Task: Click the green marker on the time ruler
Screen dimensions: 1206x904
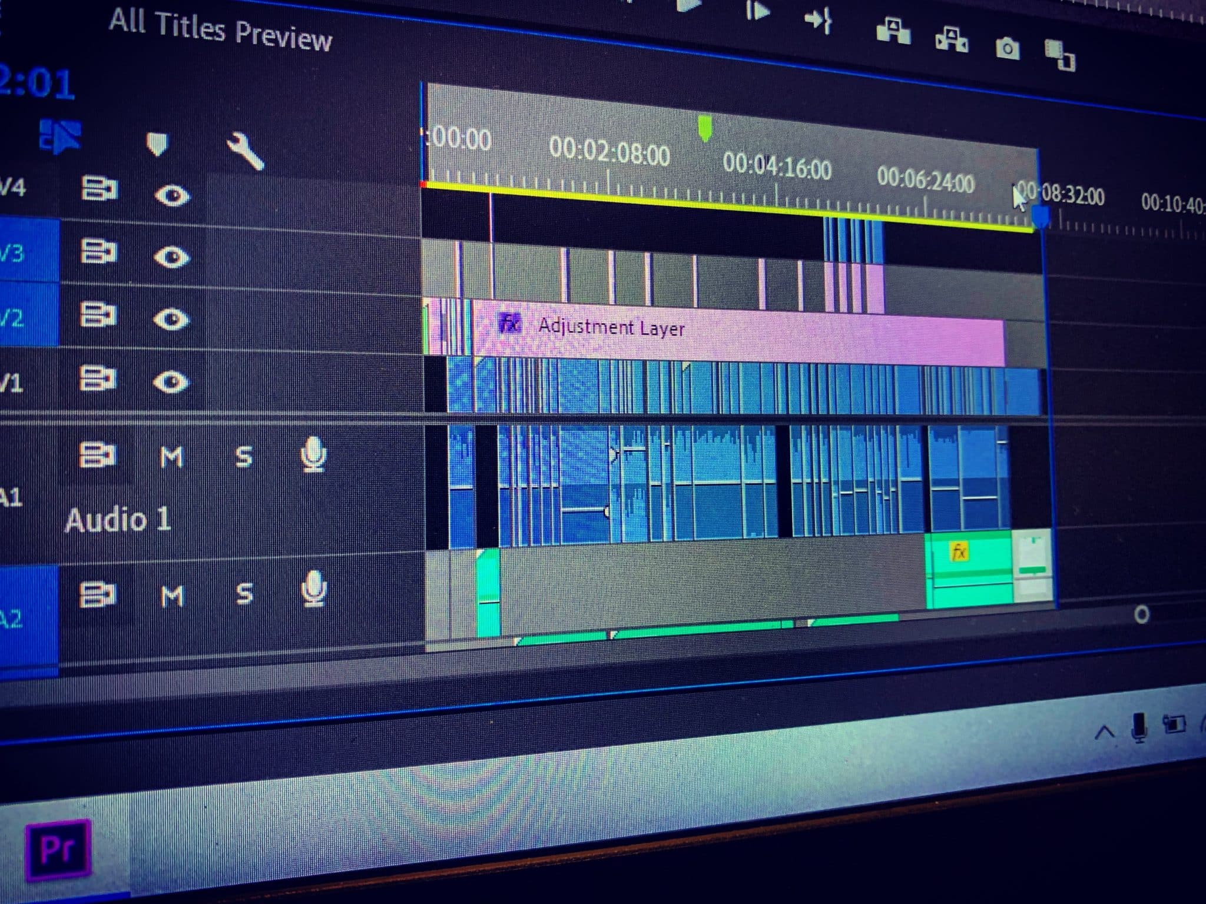Action: point(704,128)
